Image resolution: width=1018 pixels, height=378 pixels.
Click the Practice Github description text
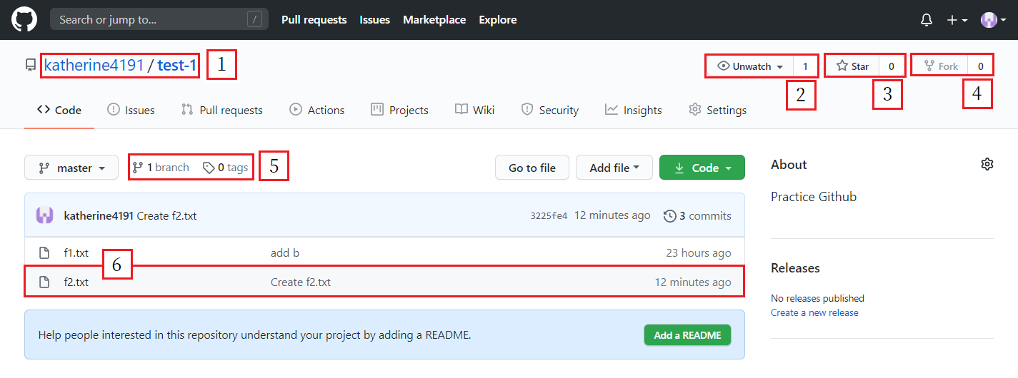tap(814, 197)
